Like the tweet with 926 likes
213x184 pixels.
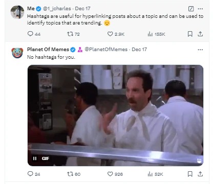pyautogui.click(x=115, y=174)
